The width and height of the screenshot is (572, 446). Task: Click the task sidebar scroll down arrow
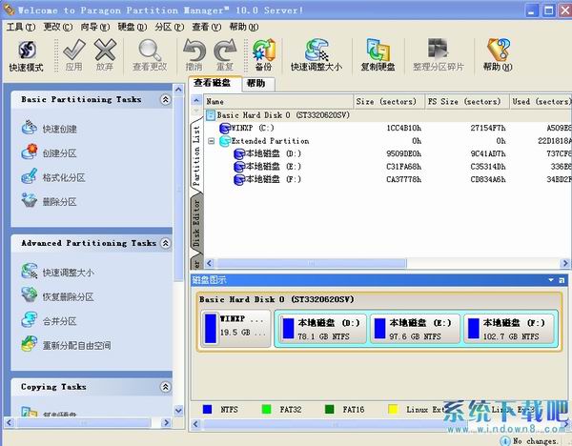(x=178, y=410)
